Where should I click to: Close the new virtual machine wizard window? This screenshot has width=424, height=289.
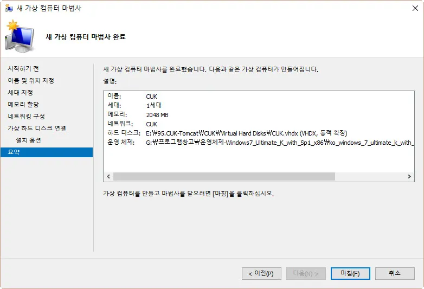tap(415, 8)
